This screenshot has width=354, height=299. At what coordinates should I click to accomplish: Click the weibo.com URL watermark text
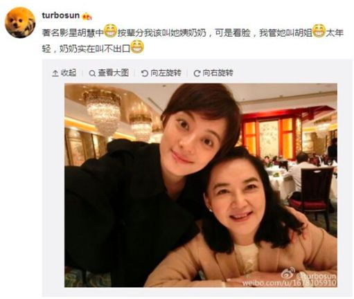[x=290, y=283]
